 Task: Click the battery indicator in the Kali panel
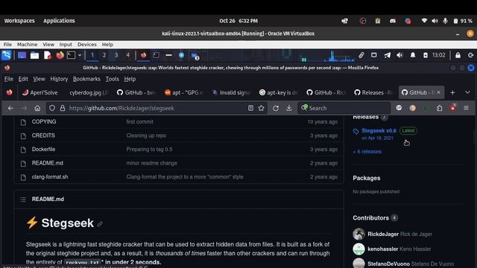click(x=426, y=55)
